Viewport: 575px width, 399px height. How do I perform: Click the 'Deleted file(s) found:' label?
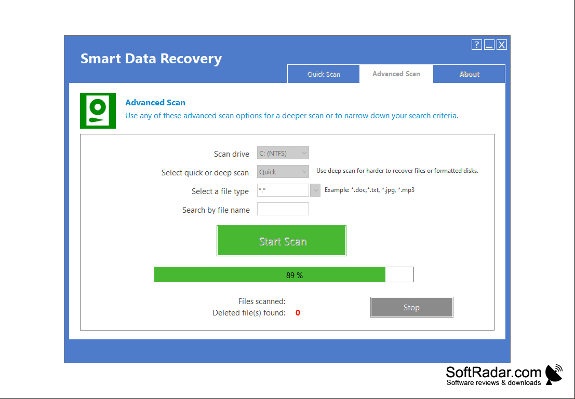(x=249, y=313)
